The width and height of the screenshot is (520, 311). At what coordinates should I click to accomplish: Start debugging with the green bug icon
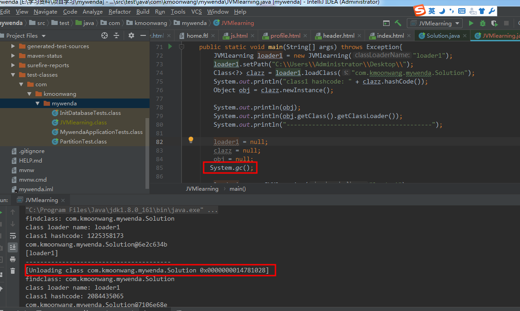(x=483, y=23)
